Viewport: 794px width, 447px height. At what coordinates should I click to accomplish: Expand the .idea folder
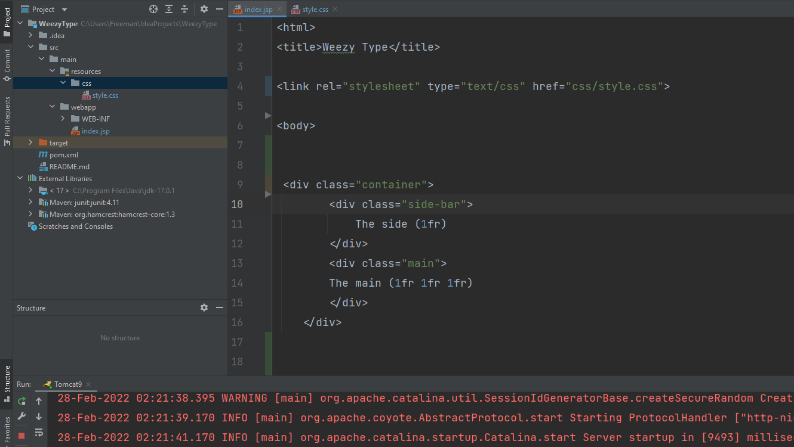coord(31,36)
